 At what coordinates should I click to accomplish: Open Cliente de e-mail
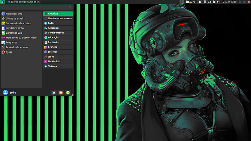tap(21, 18)
